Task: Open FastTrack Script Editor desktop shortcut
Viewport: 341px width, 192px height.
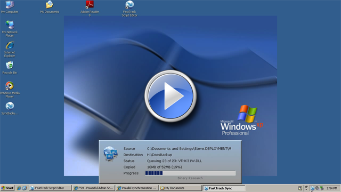Action: pos(129,9)
